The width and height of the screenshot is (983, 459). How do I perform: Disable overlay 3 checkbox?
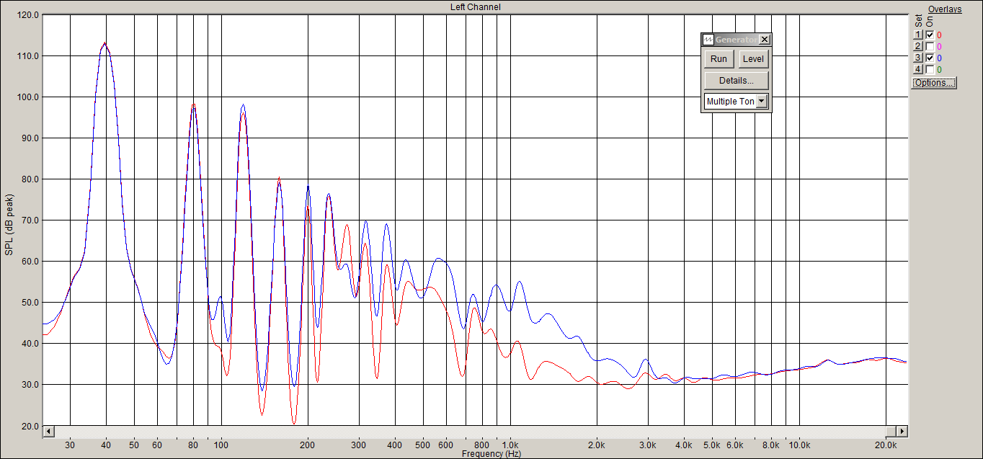coord(930,58)
